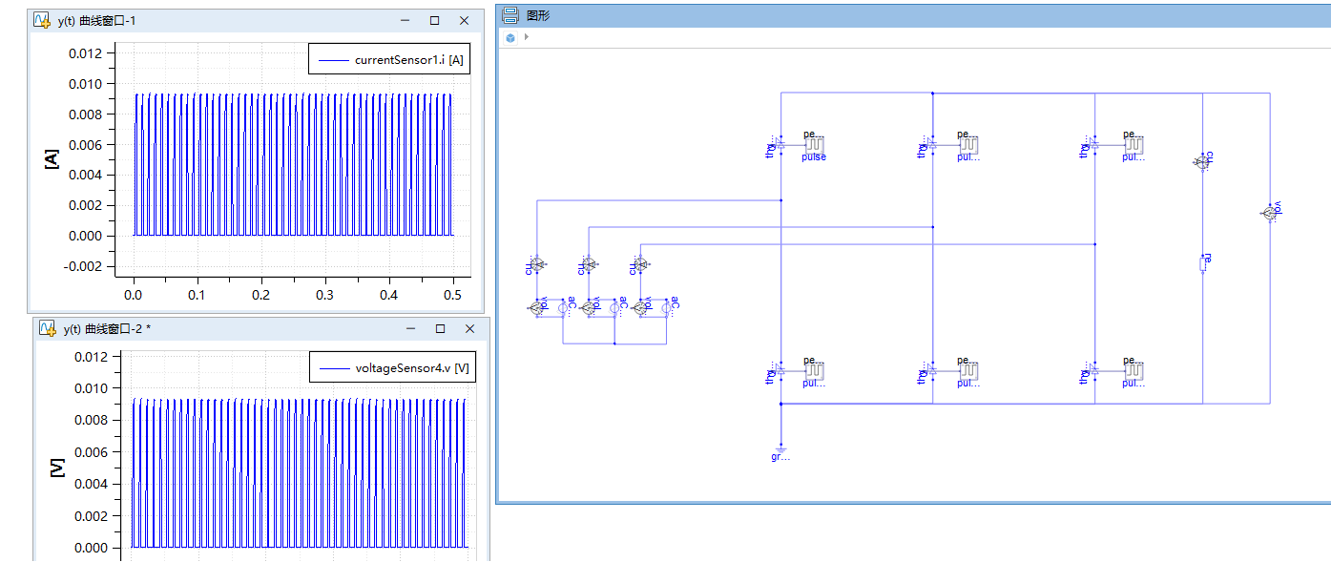Click the 'y(t) 曲线窗口-1' title text
Viewport: 1331px width, 562px height.
coord(97,20)
